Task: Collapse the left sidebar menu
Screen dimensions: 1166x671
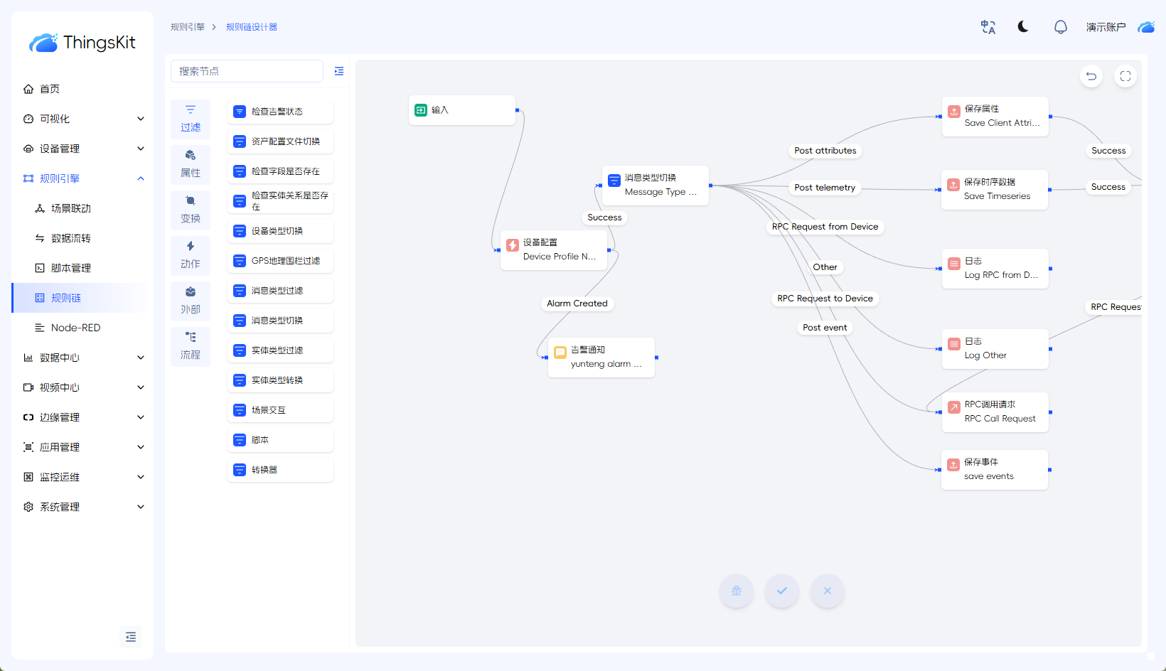Action: [x=131, y=637]
